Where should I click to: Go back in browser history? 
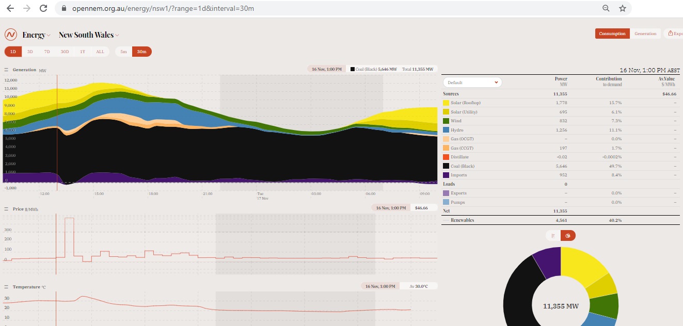pyautogui.click(x=10, y=8)
